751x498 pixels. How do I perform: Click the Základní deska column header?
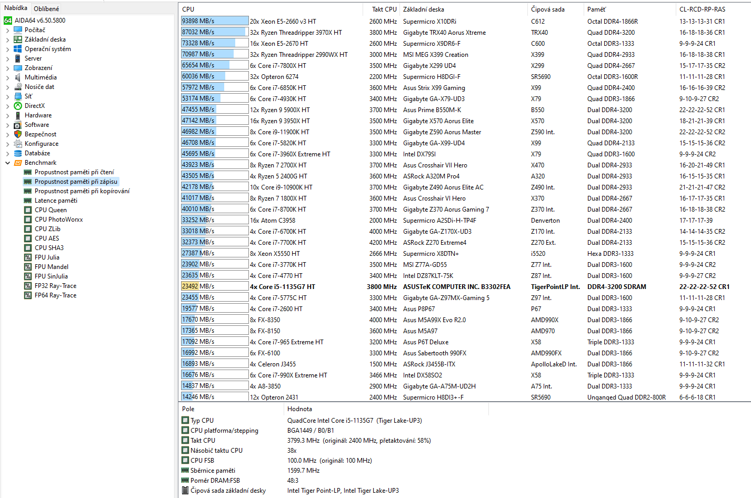coord(464,9)
